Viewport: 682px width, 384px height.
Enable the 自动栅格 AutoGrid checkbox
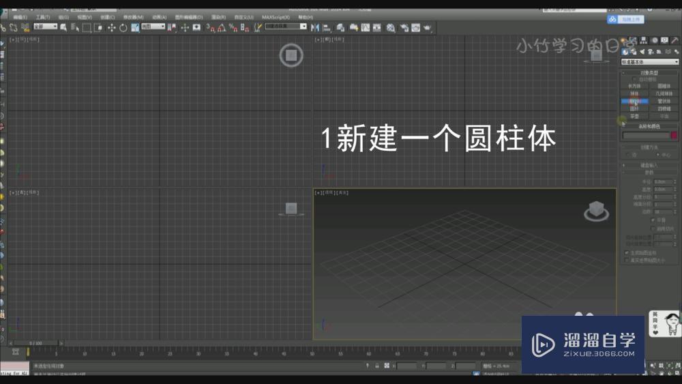pyautogui.click(x=636, y=79)
